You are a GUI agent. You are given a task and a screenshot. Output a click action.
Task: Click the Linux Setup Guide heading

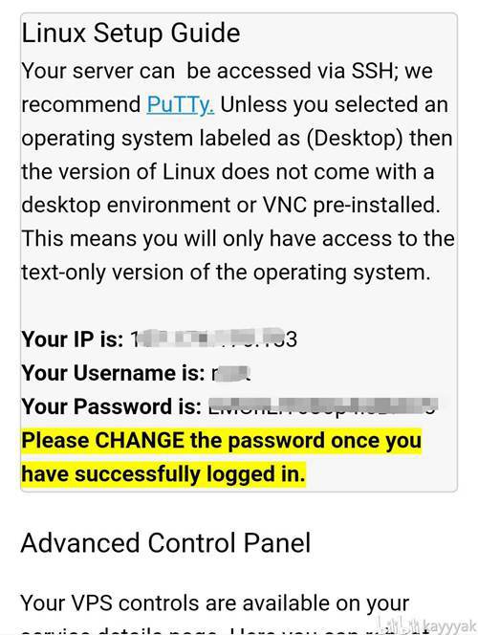(x=131, y=33)
